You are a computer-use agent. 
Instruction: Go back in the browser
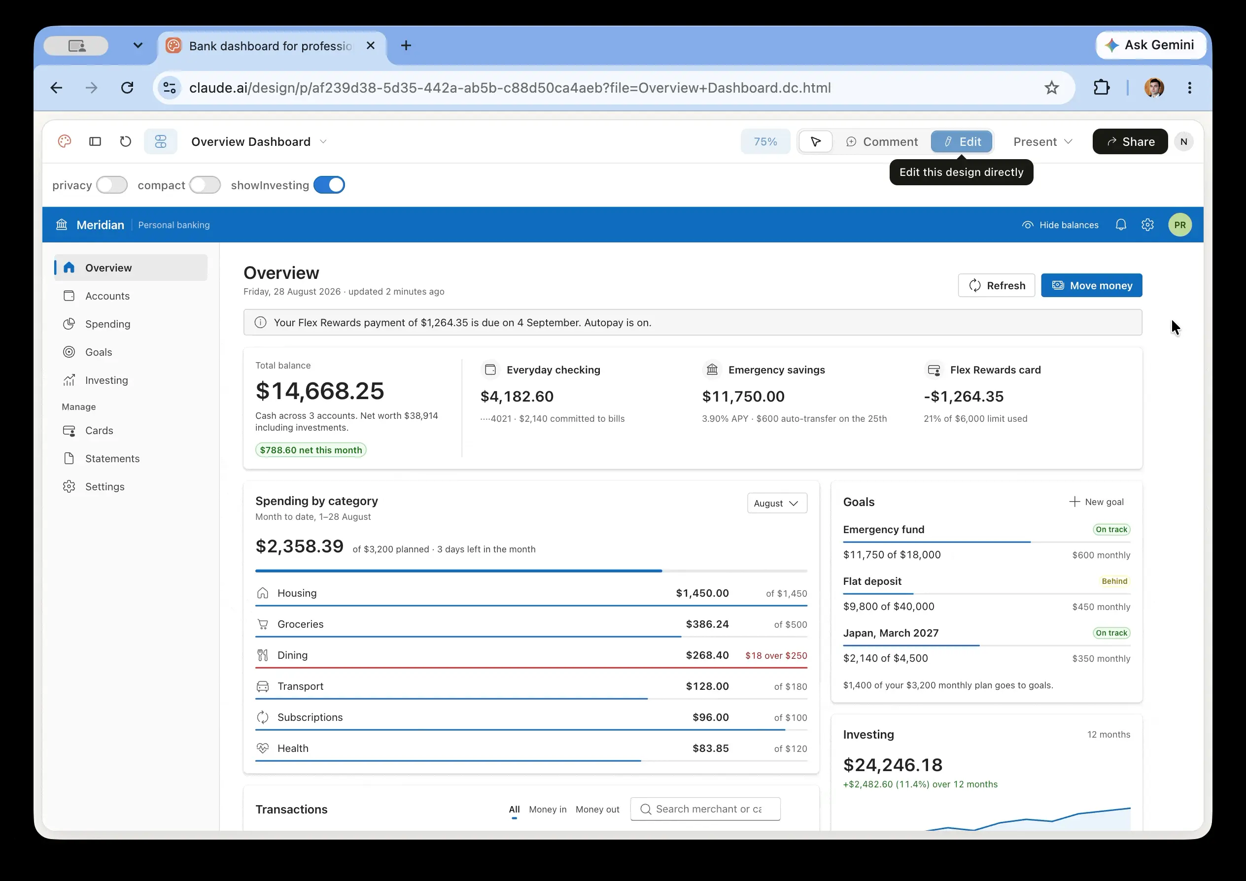(57, 87)
